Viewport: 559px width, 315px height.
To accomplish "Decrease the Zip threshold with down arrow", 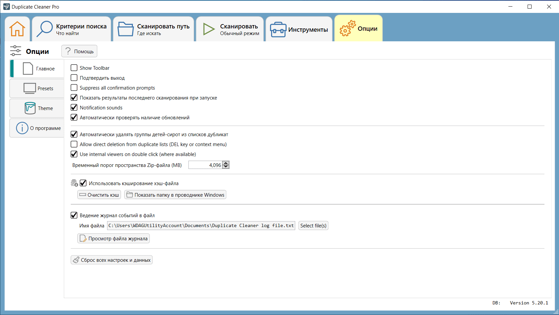I will pyautogui.click(x=226, y=167).
